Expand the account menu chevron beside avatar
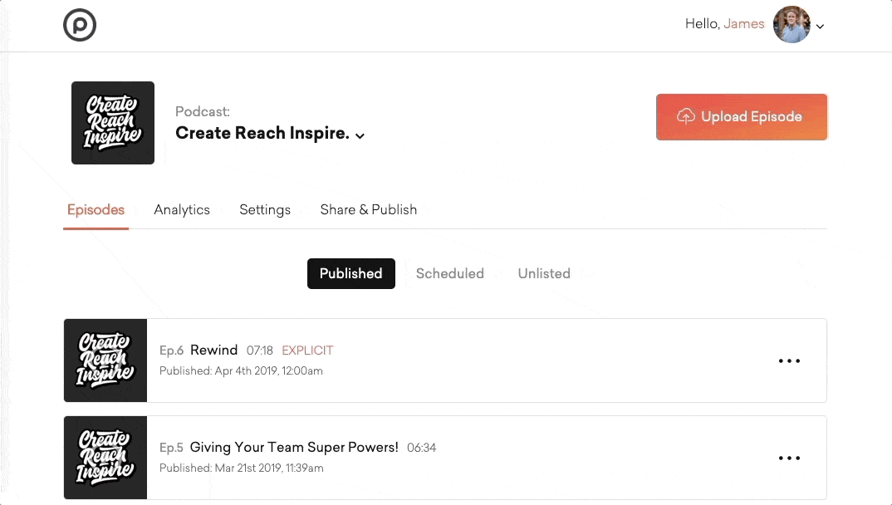This screenshot has width=892, height=505. (821, 26)
